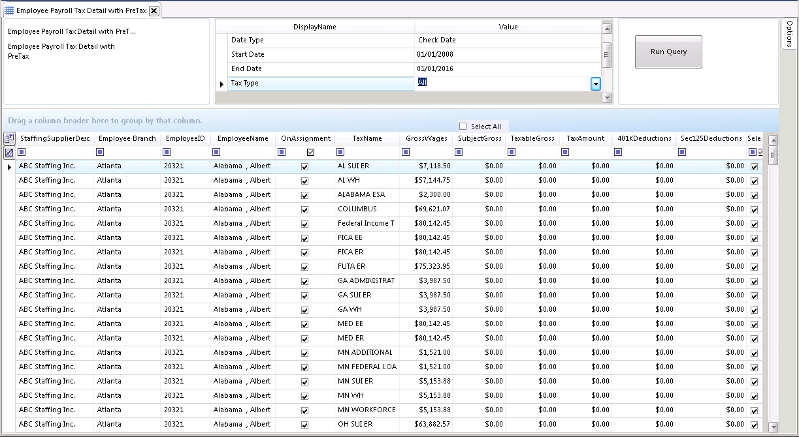Open filter icon under StaffingSupplierDesc column
The image size is (799, 437).
pos(22,152)
